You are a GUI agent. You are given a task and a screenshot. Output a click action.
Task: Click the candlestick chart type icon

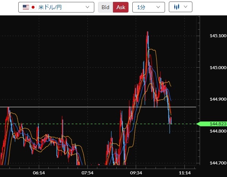coord(177,7)
